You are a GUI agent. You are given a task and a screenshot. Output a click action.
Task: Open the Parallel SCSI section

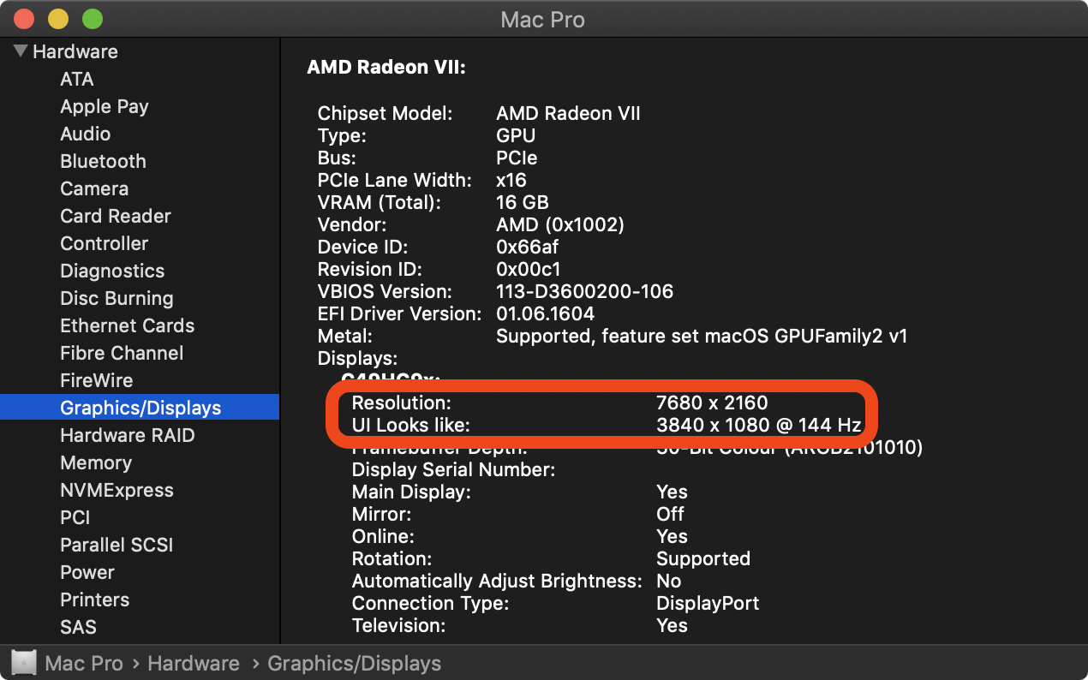click(x=117, y=545)
